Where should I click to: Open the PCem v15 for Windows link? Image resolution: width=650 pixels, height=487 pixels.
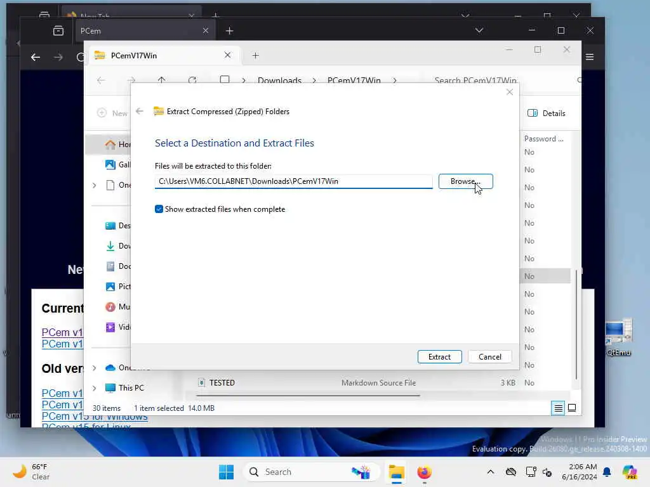click(95, 416)
